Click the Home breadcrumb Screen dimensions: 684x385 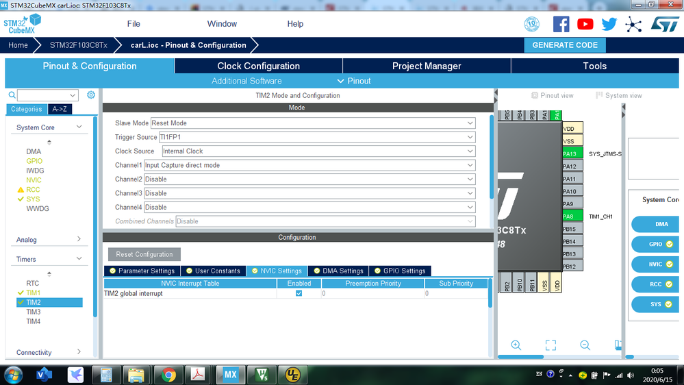(18, 45)
